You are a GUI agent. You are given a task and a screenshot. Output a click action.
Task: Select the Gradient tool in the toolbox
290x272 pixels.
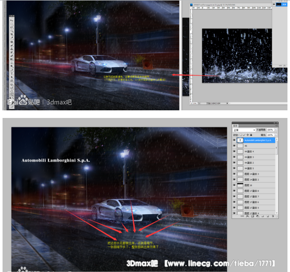(12, 59)
